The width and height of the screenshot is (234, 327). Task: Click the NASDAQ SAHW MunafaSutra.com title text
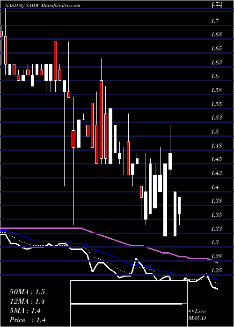coord(42,6)
